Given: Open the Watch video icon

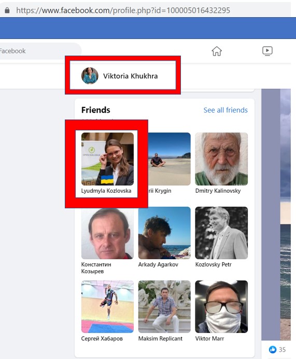Looking at the screenshot, I should click(267, 51).
